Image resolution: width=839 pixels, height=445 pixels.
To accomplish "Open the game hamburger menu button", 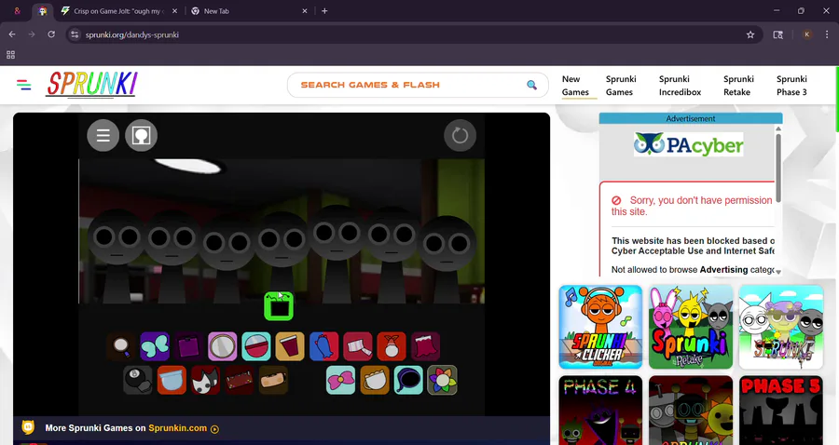I will (103, 136).
